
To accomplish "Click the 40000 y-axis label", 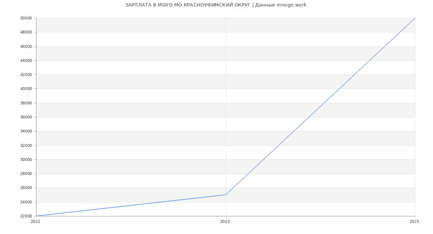I will [x=26, y=89].
